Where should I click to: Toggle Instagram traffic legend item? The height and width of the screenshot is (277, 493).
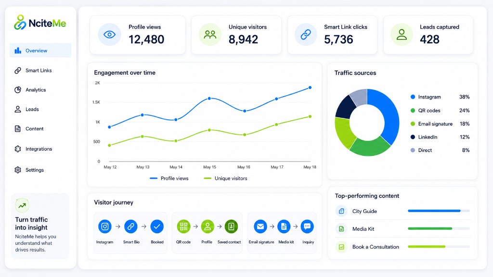click(x=440, y=97)
